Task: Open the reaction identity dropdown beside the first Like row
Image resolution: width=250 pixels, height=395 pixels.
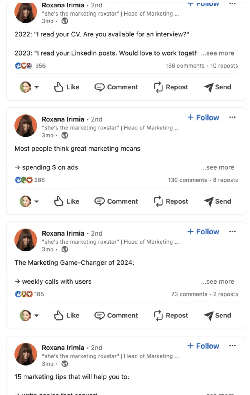Action: pyautogui.click(x=36, y=87)
